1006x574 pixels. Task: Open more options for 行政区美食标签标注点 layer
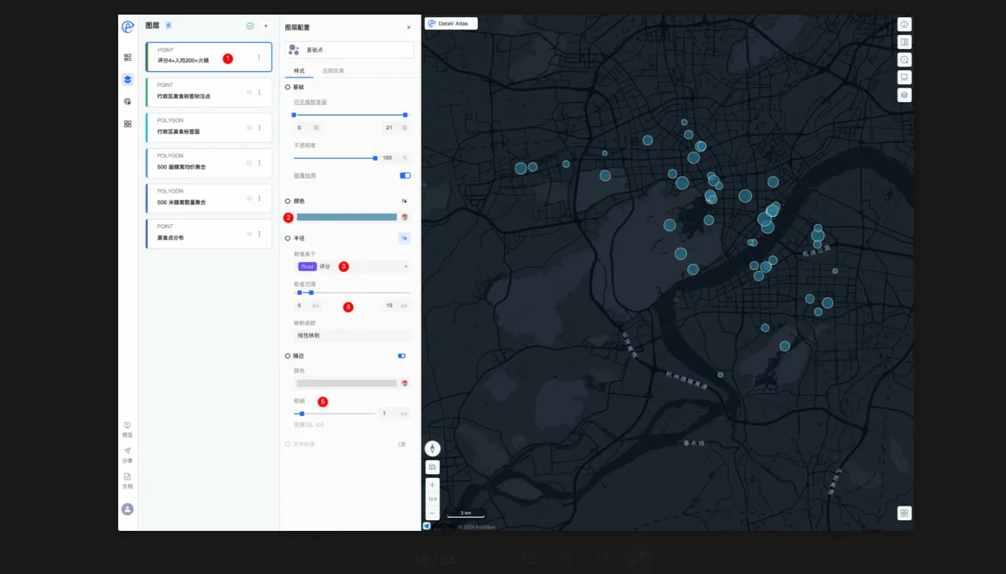(x=259, y=92)
